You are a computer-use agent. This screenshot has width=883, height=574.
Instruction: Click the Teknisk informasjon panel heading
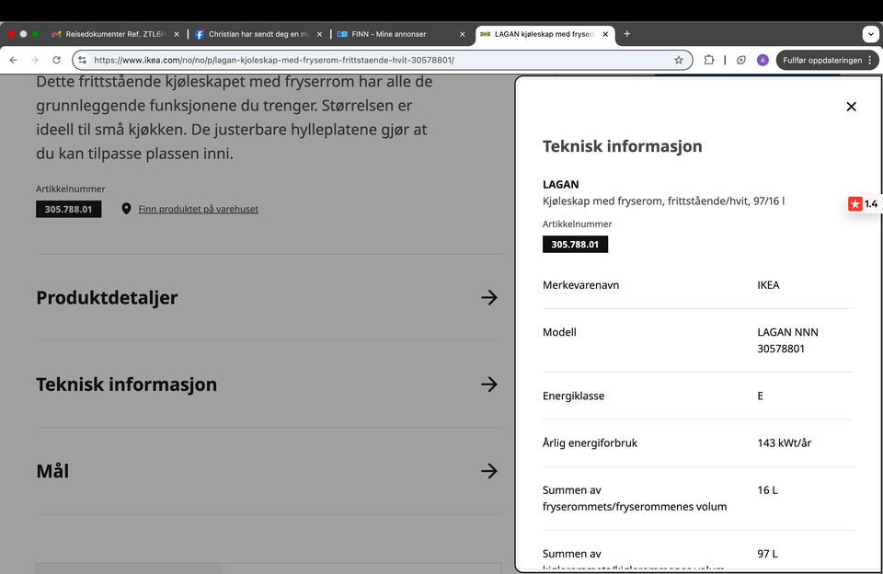tap(623, 146)
